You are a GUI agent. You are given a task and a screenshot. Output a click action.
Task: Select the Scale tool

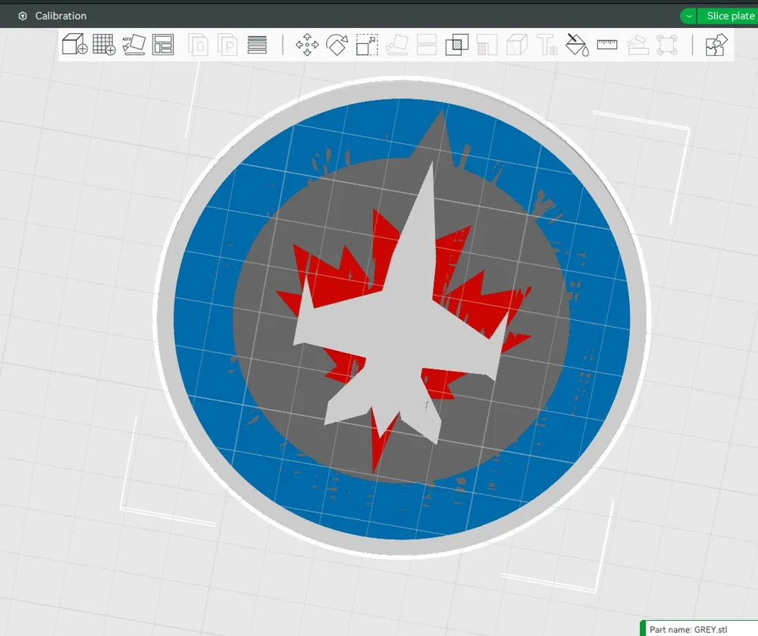click(x=367, y=45)
